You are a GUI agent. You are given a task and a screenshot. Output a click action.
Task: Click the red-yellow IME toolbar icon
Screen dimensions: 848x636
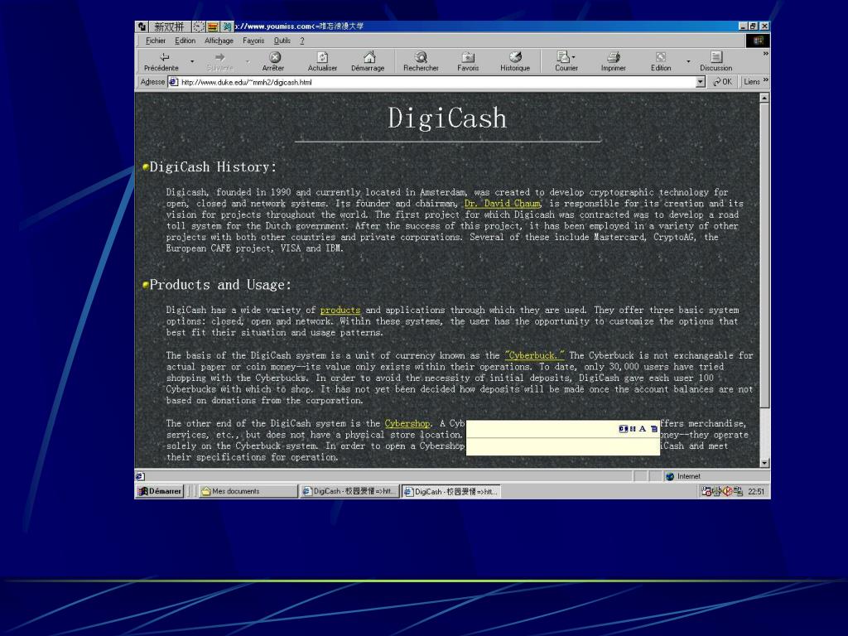tap(213, 26)
